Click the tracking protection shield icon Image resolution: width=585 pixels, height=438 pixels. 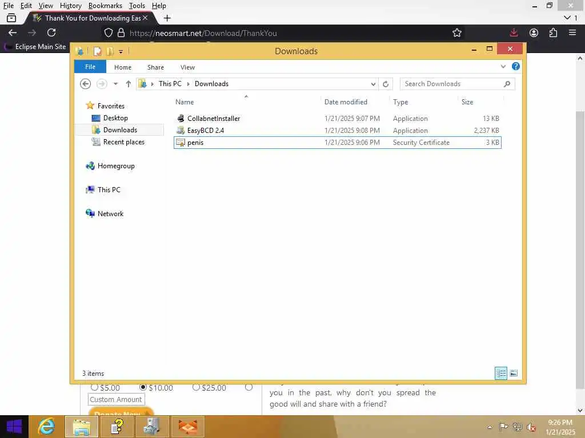(x=108, y=33)
